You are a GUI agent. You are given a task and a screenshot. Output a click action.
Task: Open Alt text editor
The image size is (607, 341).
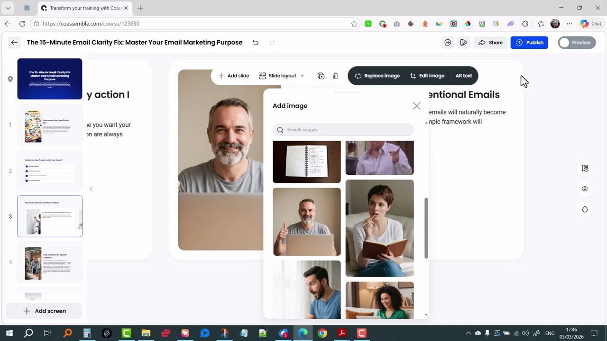pos(464,76)
